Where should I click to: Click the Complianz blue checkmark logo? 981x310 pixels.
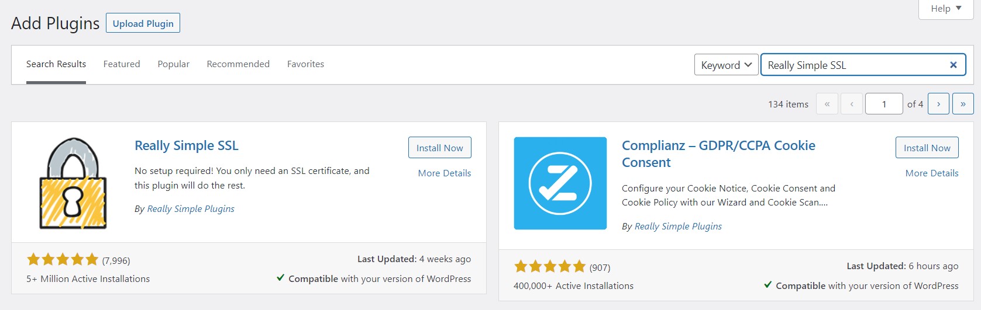[x=560, y=183]
